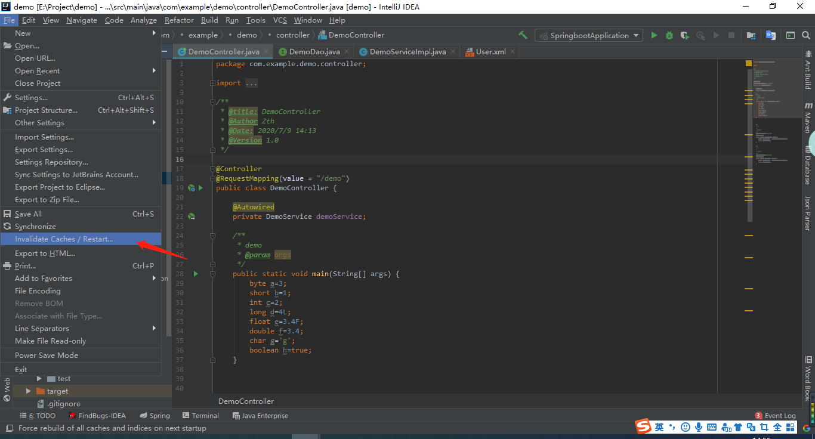The height and width of the screenshot is (439, 815).
Task: Toggle Power Save Mode in File menu
Action: 81,355
